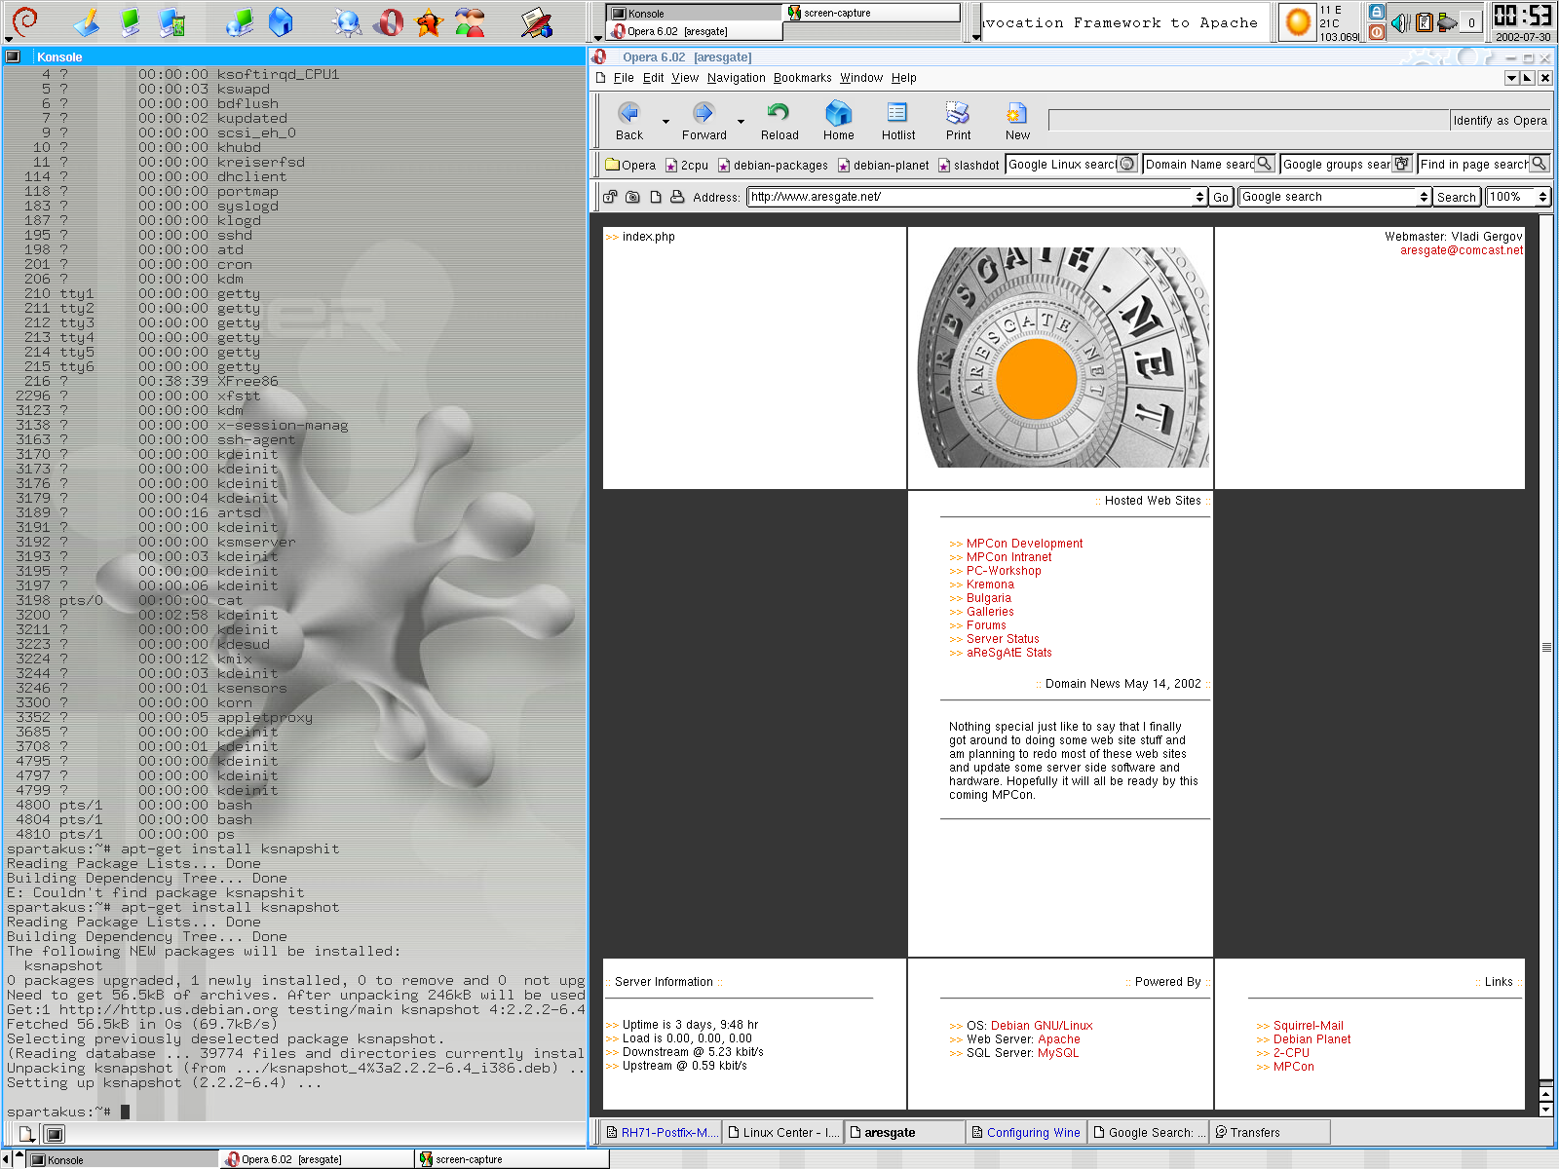Image resolution: width=1559 pixels, height=1169 pixels.
Task: Run the Find in page magnifier
Action: 1539,164
